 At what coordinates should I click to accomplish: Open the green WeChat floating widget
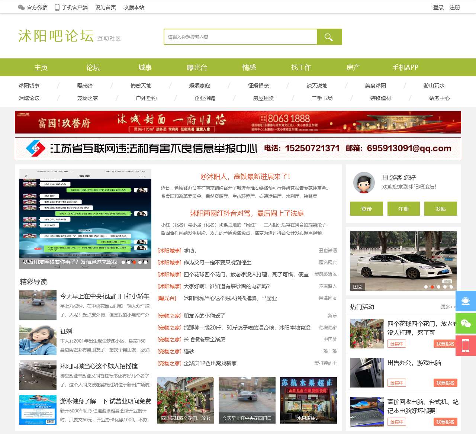click(x=466, y=323)
